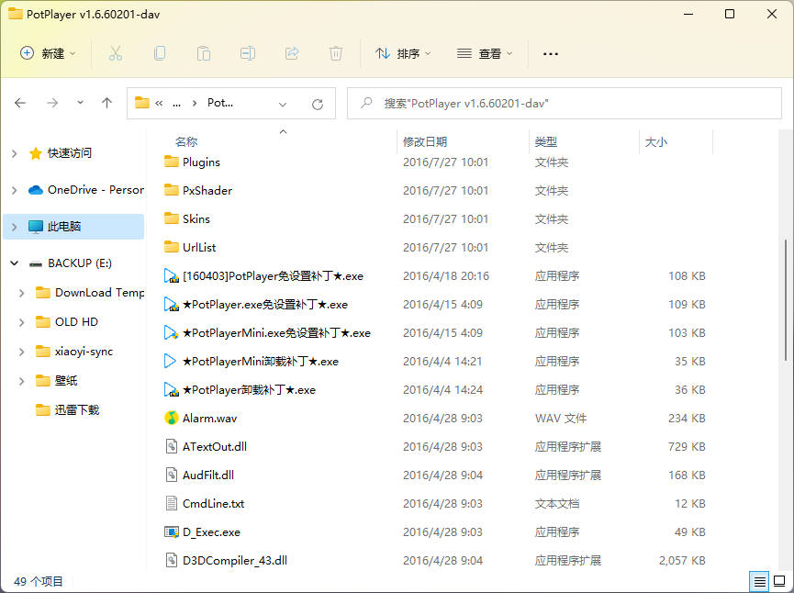The width and height of the screenshot is (794, 593).
Task: Click the Rename icon in toolbar
Action: 248,53
